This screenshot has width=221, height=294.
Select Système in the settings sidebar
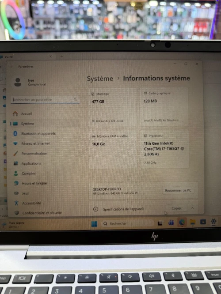(x=45, y=124)
